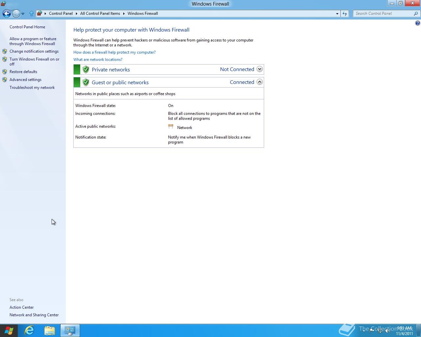Click shield icon beside Change notification settings
Image resolution: width=421 pixels, height=337 pixels.
tap(5, 51)
